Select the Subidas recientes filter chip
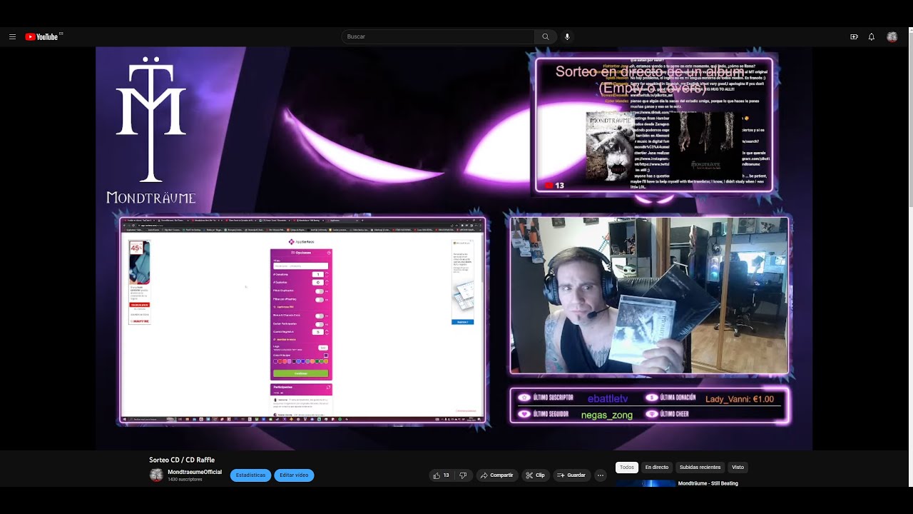Viewport: 913px width, 514px height. pos(700,468)
